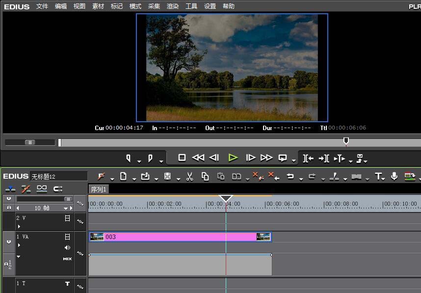Image resolution: width=421 pixels, height=293 pixels.
Task: Step forward one frame
Action: coord(251,158)
